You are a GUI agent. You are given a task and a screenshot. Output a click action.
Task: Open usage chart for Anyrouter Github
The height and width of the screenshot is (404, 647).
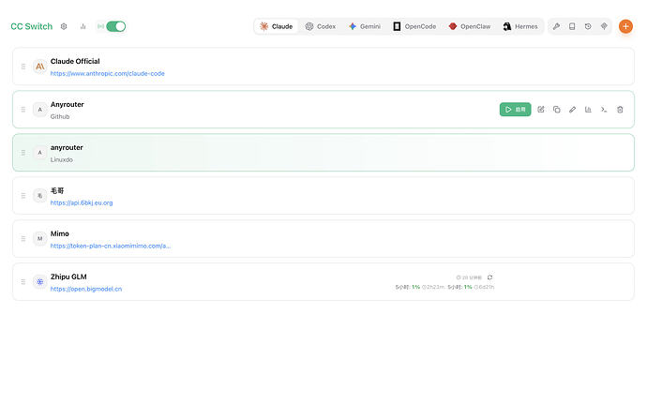(588, 110)
